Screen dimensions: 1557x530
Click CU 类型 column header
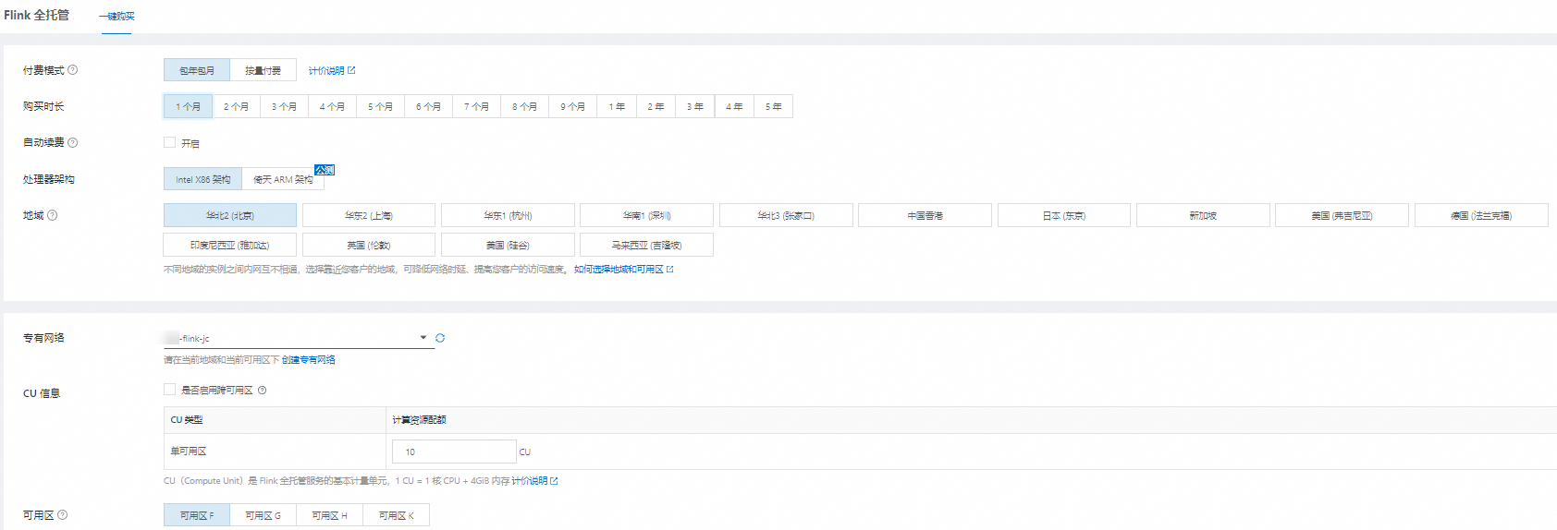(275, 420)
